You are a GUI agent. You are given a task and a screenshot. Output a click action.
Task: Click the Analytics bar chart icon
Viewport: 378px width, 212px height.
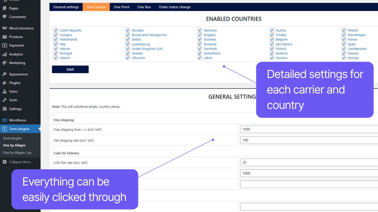tap(4, 54)
